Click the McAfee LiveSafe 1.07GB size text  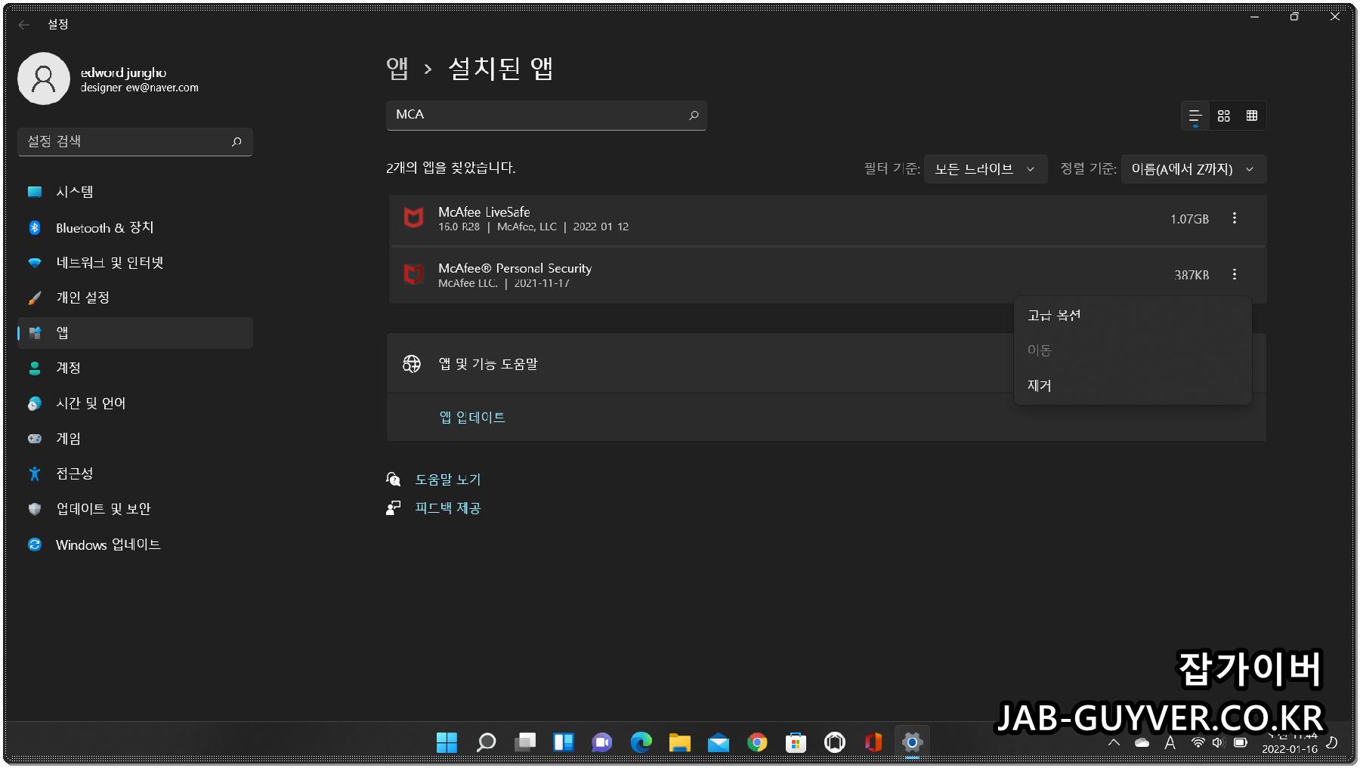pos(1190,219)
